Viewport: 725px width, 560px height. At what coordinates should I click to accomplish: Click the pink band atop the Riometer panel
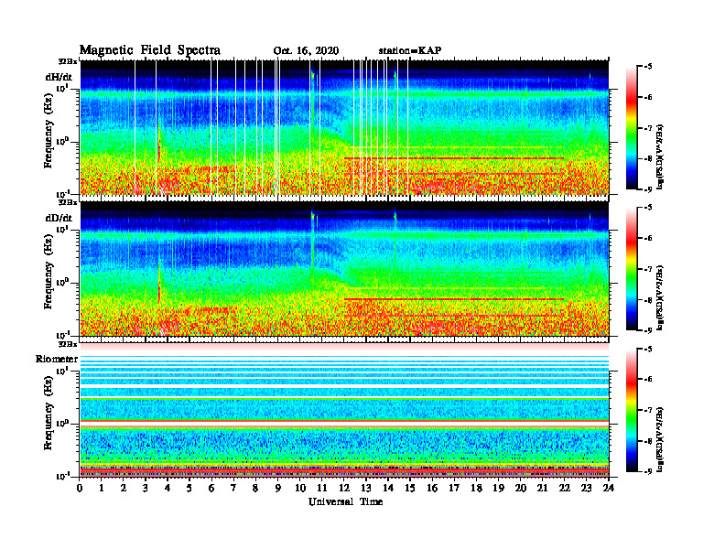coord(344,346)
